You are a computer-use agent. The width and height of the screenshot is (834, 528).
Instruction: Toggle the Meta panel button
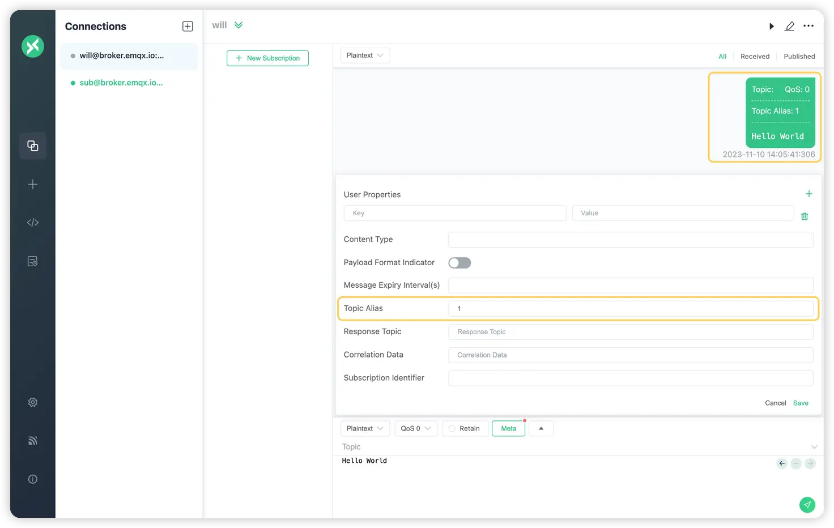tap(508, 428)
